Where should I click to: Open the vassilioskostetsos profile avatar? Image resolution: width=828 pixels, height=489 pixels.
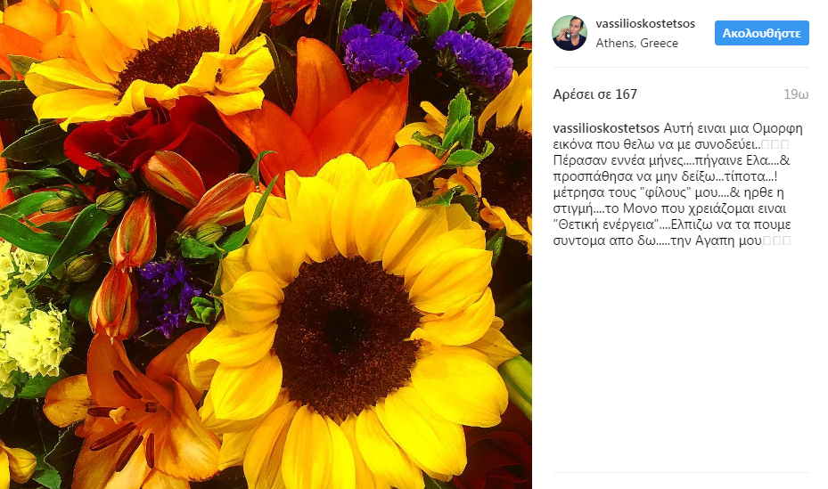point(570,33)
